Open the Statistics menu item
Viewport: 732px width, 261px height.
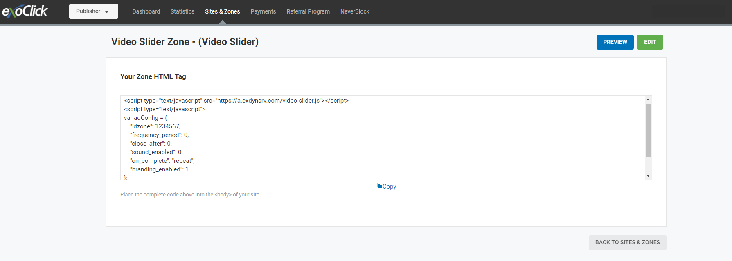click(182, 11)
